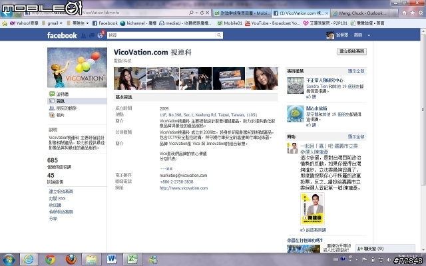Click the VicoVation page cover image
Screen dimensions: 426x266
[77, 67]
